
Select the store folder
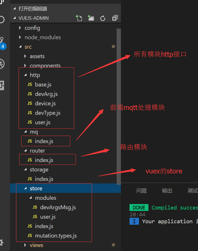[x=36, y=189]
